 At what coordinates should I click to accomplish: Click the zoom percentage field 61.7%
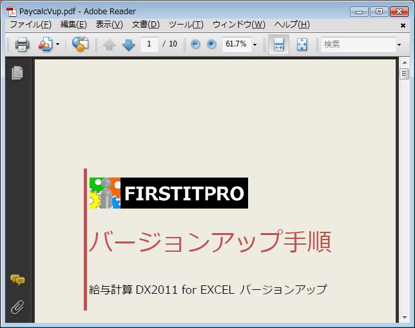click(236, 44)
